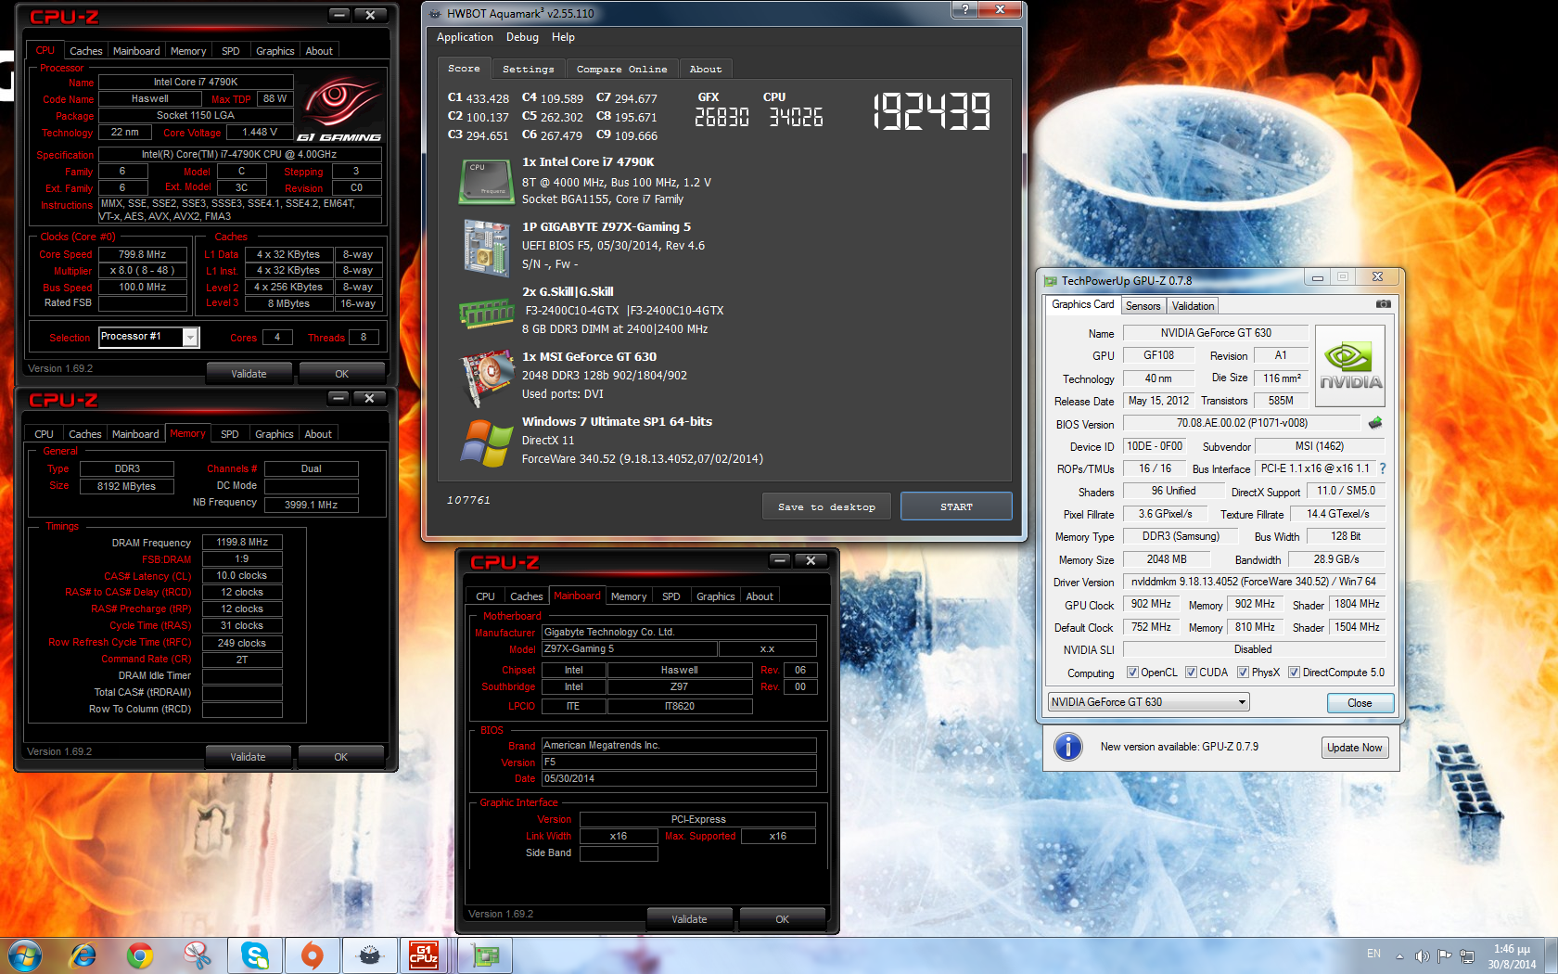Open the Debug menu in Aquamark3
This screenshot has width=1558, height=974.
click(x=522, y=37)
